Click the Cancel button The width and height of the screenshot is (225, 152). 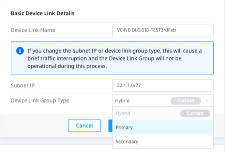[x=85, y=126]
